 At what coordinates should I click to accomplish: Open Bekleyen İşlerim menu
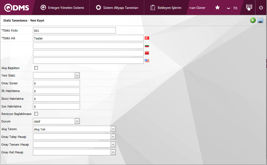169,8
